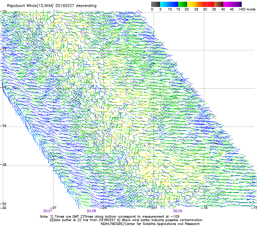Screen dimensions: 257x226
Task: Click legend tick label '25'
Action: pyautogui.click(x=196, y=9)
